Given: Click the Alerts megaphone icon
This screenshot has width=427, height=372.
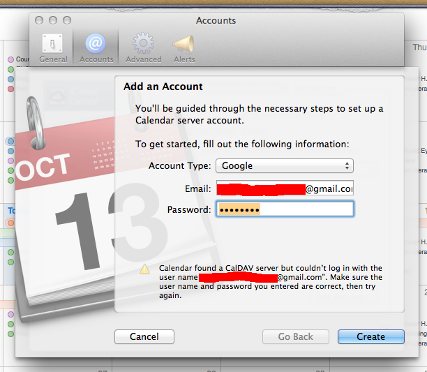Looking at the screenshot, I should 183,43.
